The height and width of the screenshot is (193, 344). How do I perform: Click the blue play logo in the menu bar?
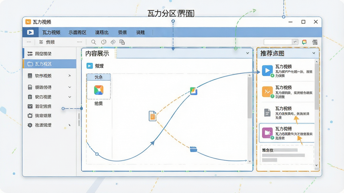pyautogui.click(x=30, y=33)
